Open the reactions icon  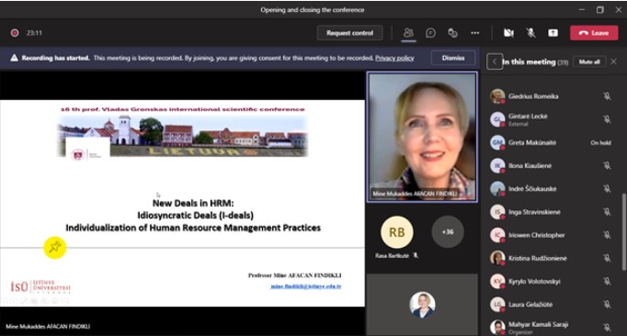coord(452,33)
